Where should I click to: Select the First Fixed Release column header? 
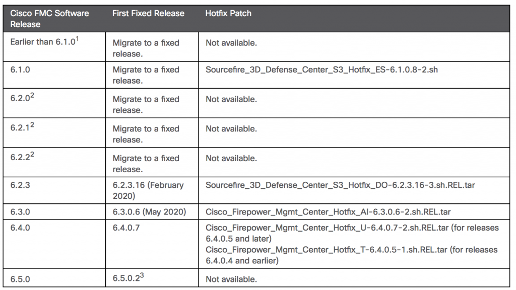[149, 14]
